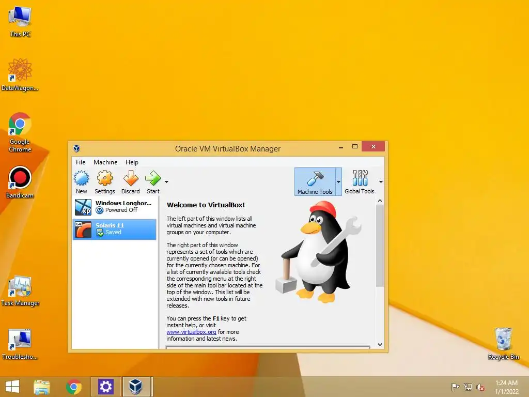Start the selected virtual machine
This screenshot has height=397, width=529.
[x=153, y=182]
